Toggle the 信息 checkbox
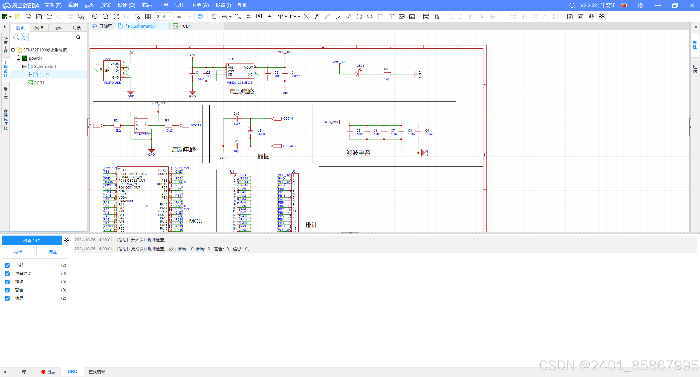The width and height of the screenshot is (700, 377). 7,298
